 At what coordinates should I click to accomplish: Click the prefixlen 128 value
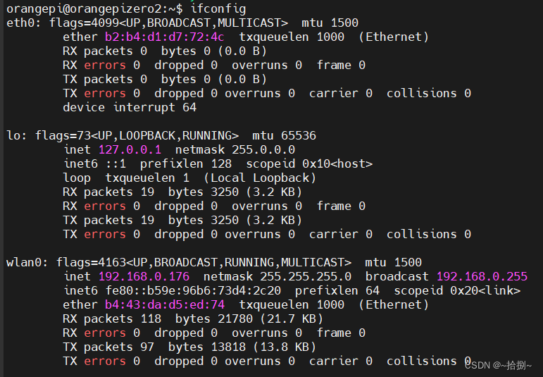click(186, 164)
